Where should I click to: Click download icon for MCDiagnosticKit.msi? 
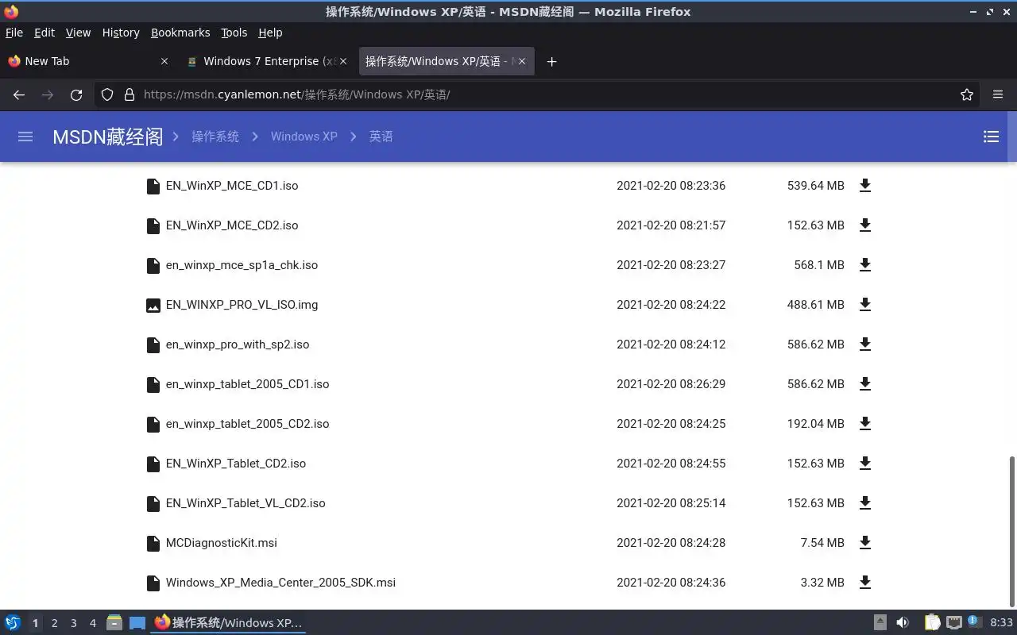865,543
